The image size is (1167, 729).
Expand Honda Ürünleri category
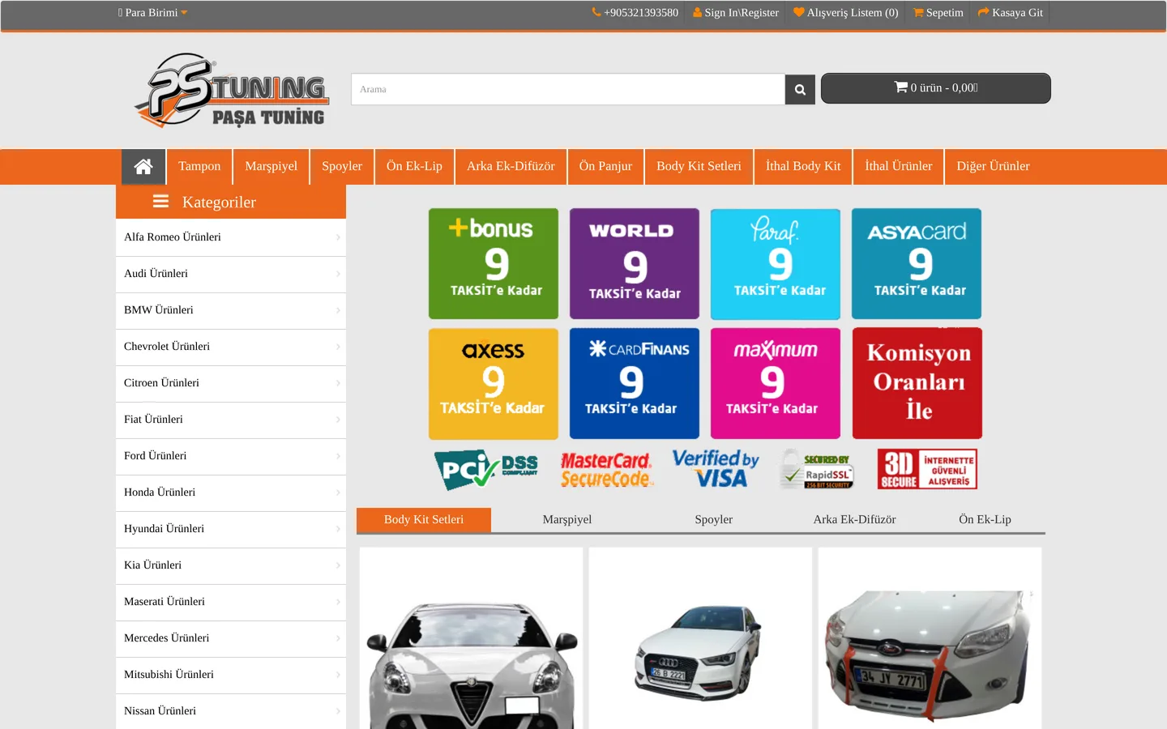(231, 492)
